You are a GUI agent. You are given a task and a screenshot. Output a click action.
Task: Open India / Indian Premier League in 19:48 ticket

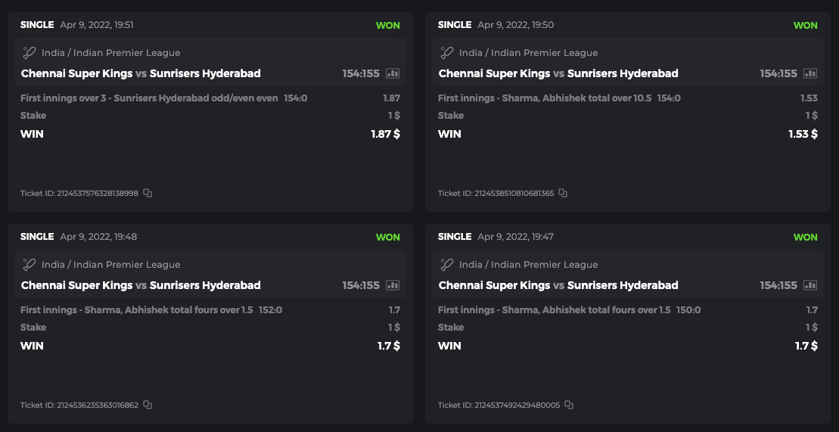coord(110,265)
